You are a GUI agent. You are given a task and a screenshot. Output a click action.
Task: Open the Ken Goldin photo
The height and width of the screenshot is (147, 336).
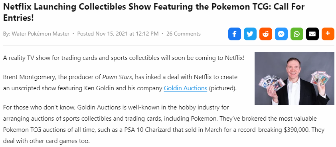(294, 78)
